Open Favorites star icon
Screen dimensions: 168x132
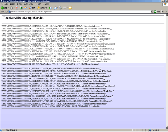click(x=38, y=8)
